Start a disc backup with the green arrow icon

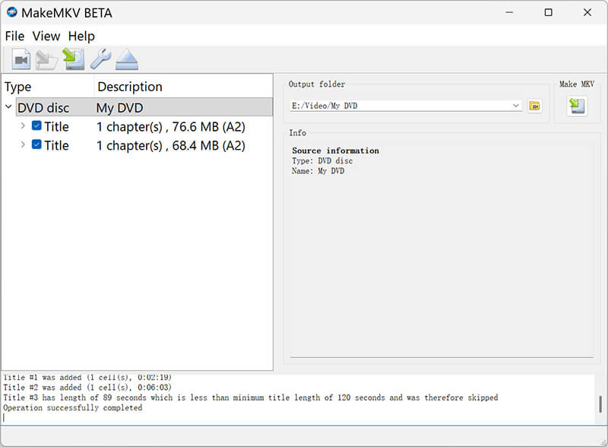point(74,59)
